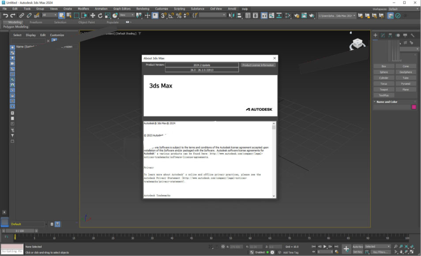Switch to the Object Paint ribbon tab
The width and height of the screenshot is (421, 256).
(86, 23)
